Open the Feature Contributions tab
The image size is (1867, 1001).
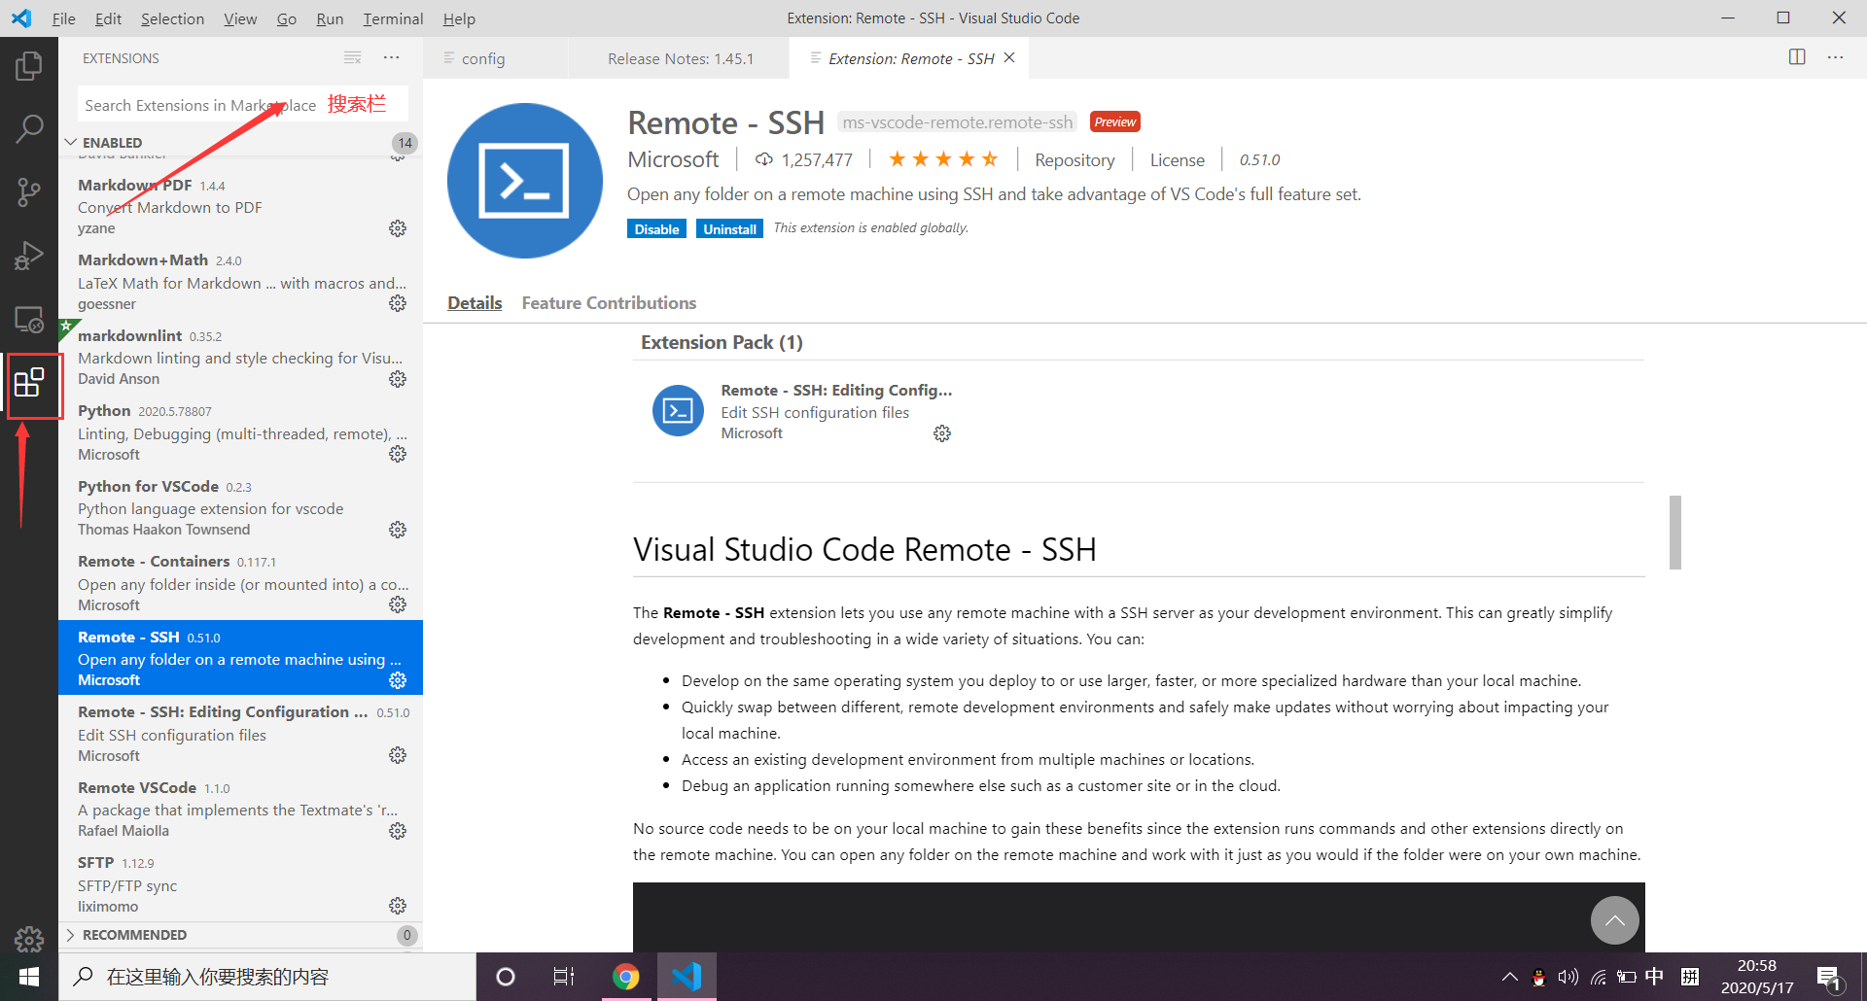(609, 303)
